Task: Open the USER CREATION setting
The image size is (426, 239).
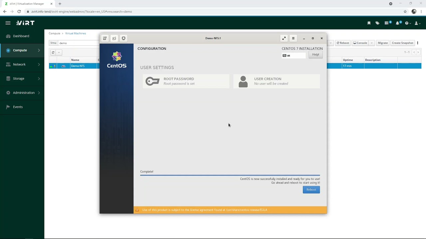Action: tap(277, 81)
